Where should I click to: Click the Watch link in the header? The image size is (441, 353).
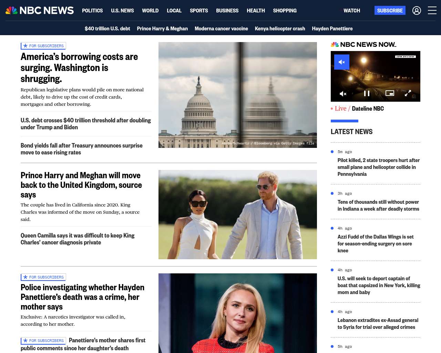click(x=352, y=11)
